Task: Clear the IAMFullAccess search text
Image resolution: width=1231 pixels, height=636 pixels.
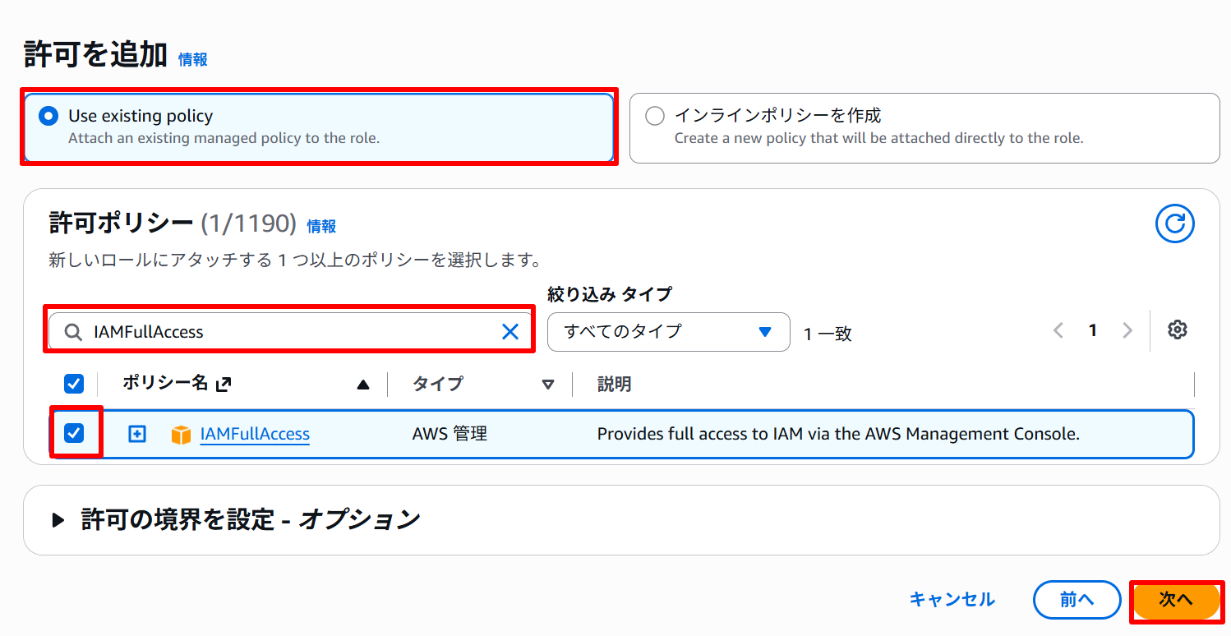Action: 510,331
